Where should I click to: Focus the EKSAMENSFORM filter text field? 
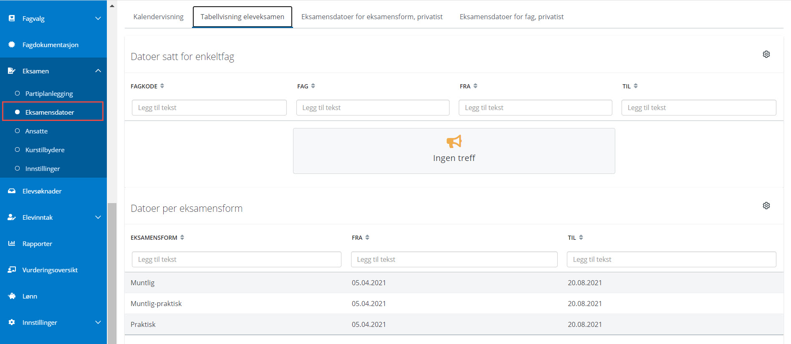click(x=237, y=259)
